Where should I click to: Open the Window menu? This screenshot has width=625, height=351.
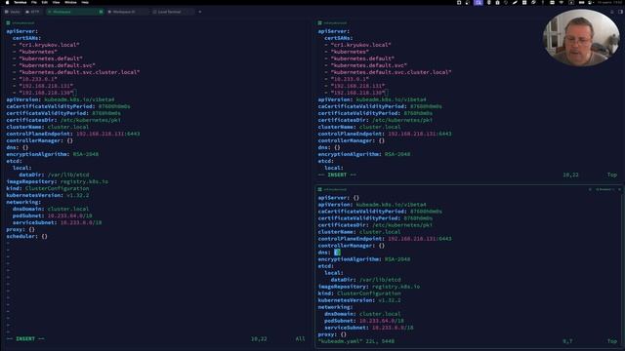pyautogui.click(x=70, y=2)
